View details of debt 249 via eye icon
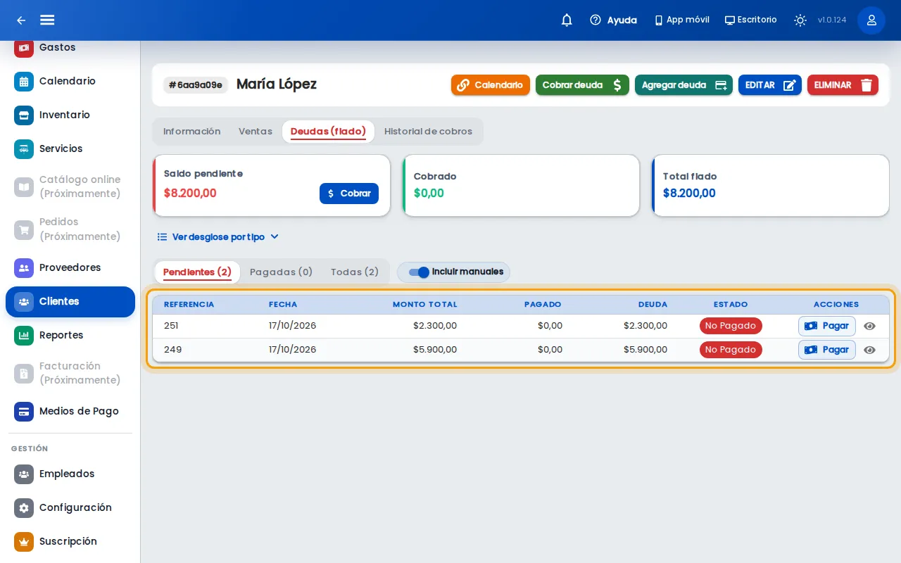Viewport: 901px width, 563px height. click(870, 350)
